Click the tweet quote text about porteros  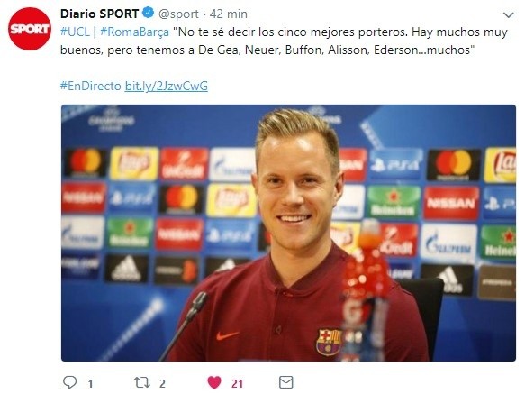coord(284,41)
